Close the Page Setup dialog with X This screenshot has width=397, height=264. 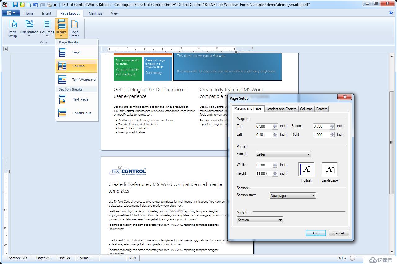tap(344, 98)
